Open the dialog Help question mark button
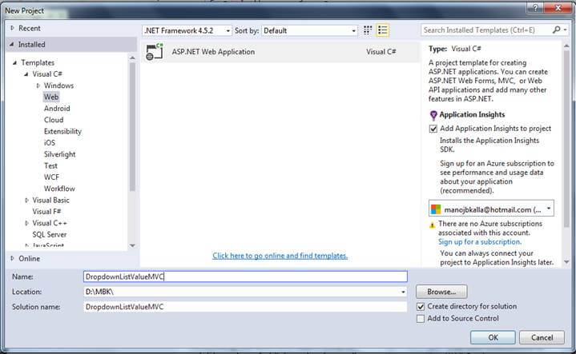 [x=535, y=8]
